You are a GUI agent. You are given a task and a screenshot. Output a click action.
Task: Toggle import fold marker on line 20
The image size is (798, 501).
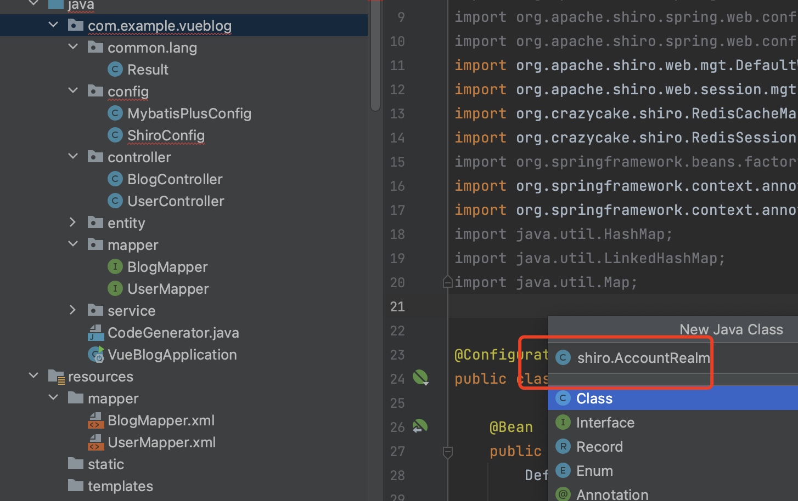[447, 282]
